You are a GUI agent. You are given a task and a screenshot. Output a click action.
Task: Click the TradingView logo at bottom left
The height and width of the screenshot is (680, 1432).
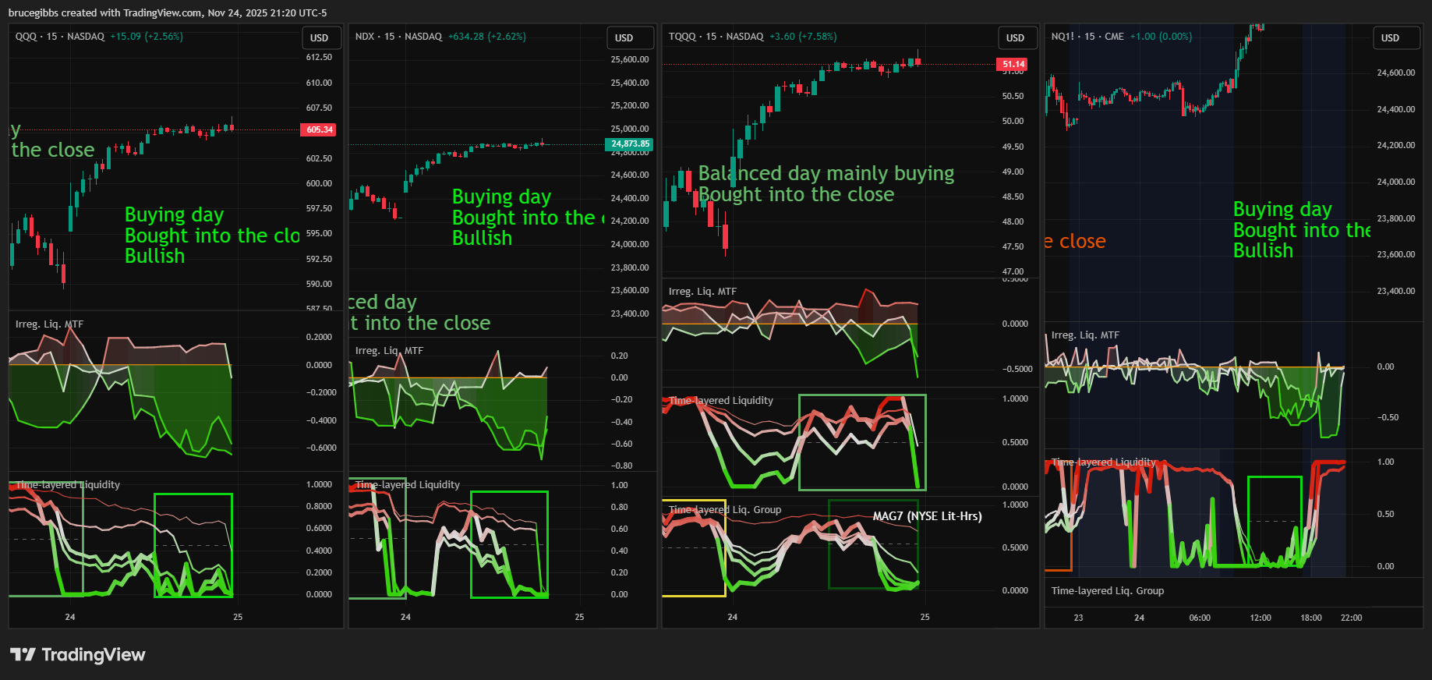tap(77, 654)
